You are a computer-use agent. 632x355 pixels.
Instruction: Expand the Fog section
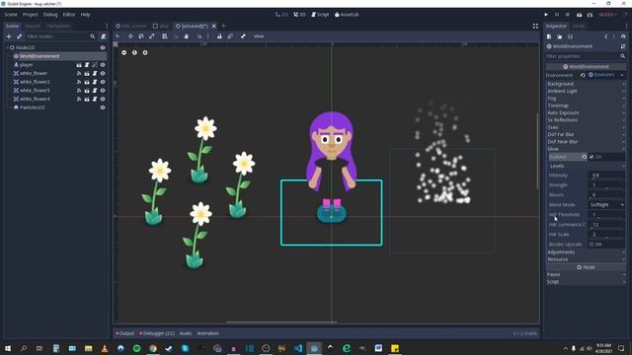pyautogui.click(x=586, y=99)
